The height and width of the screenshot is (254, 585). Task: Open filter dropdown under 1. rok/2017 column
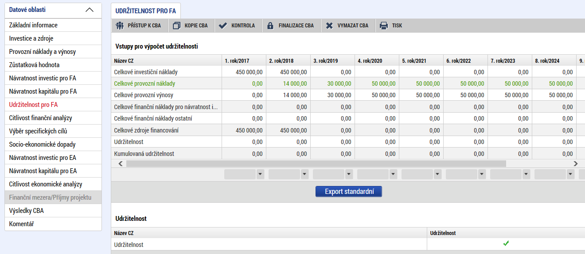(261, 174)
